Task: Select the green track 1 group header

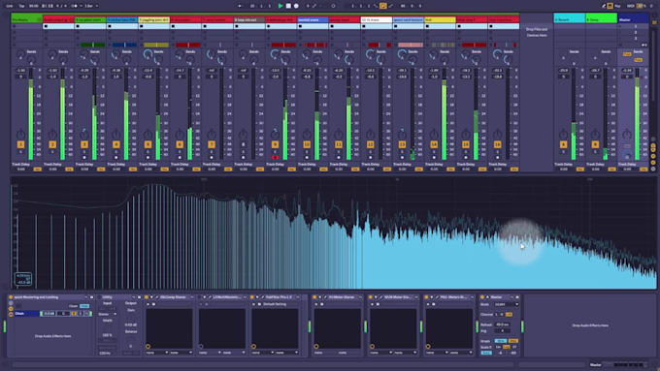Action: (x=27, y=19)
